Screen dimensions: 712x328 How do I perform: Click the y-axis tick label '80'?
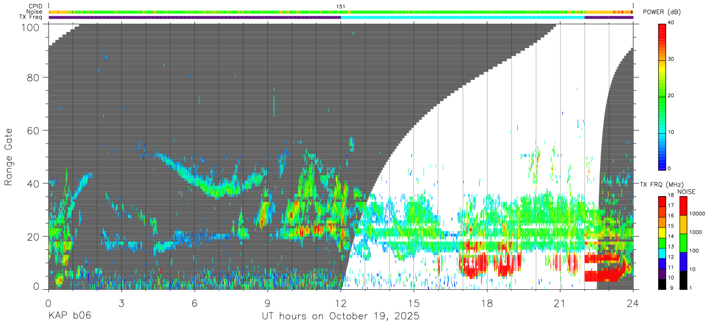point(34,77)
